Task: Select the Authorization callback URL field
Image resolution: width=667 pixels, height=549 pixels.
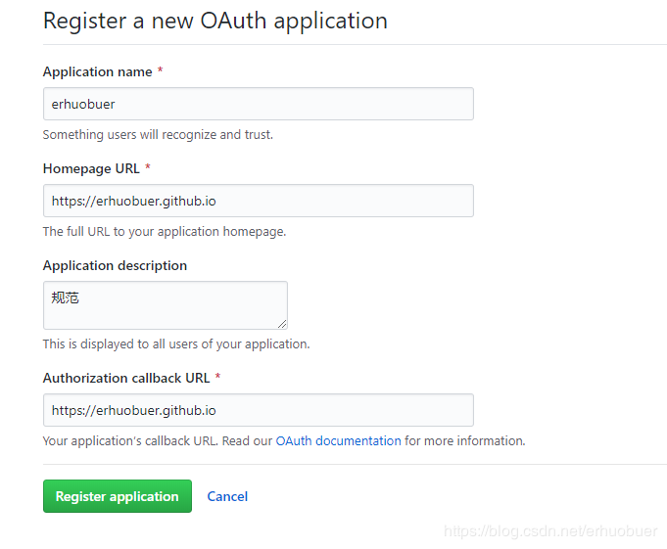Action: coord(258,410)
